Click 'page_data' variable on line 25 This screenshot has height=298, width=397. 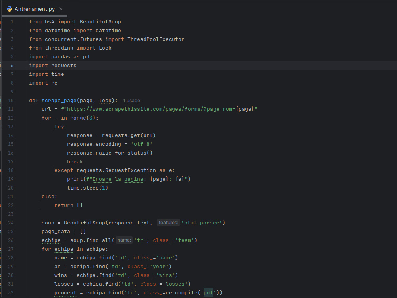pyautogui.click(x=56, y=232)
